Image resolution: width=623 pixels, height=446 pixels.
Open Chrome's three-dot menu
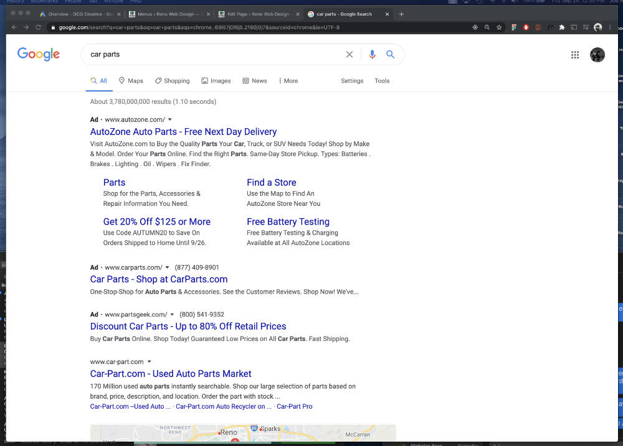coord(610,27)
